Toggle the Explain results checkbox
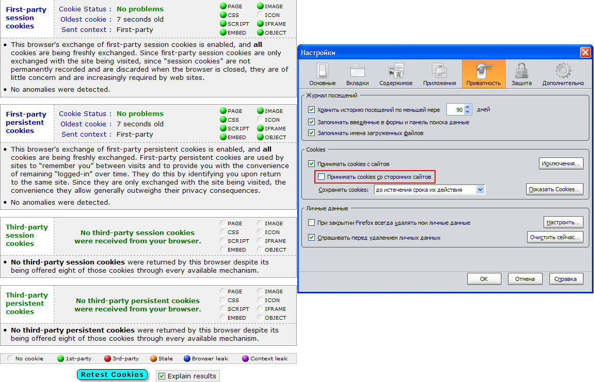The width and height of the screenshot is (594, 382). point(162,376)
